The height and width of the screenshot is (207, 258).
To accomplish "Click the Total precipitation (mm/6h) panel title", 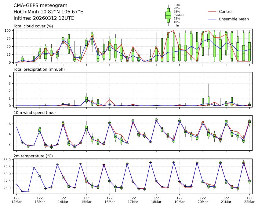I will [x=40, y=69].
